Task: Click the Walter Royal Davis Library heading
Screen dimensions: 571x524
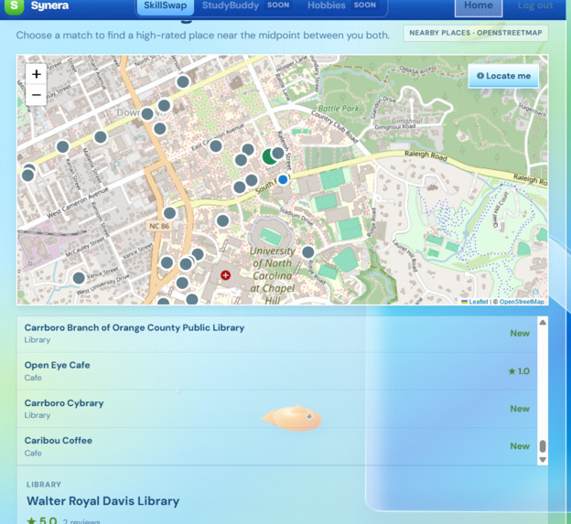Action: tap(103, 501)
